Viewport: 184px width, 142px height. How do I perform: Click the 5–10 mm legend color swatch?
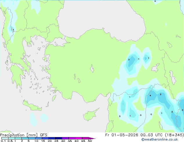click(32, 138)
